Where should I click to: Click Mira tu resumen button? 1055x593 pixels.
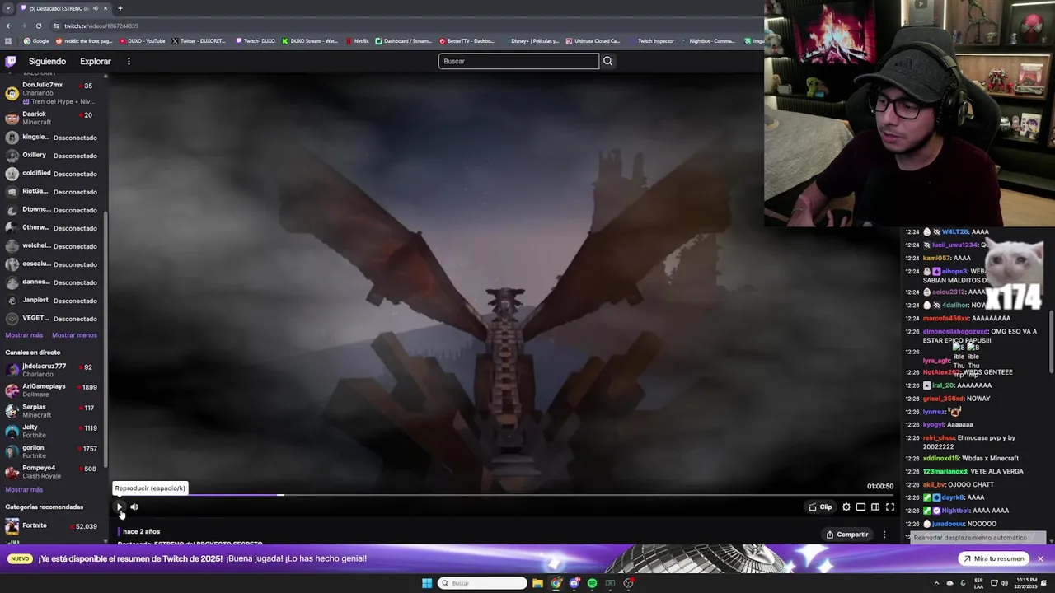point(992,559)
